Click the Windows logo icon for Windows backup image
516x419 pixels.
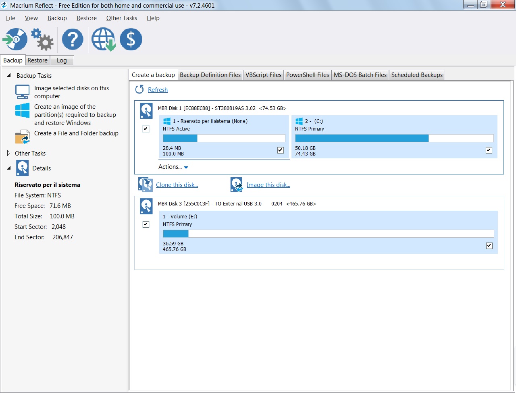pyautogui.click(x=22, y=110)
